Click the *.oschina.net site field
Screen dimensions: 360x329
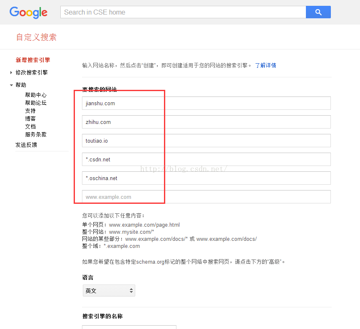click(206, 178)
